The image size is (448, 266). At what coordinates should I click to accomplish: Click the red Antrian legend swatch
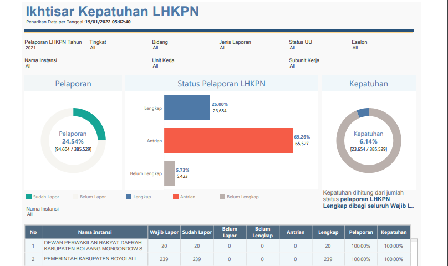click(x=176, y=197)
